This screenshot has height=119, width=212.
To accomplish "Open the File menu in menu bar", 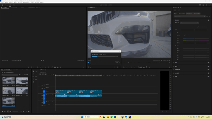I will (2, 3).
